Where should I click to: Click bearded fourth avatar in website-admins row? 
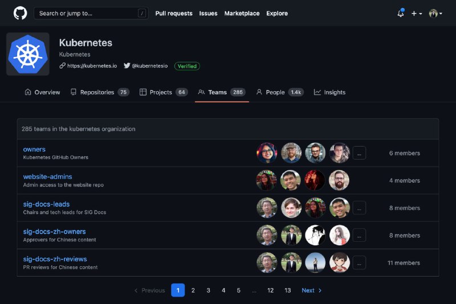(x=339, y=180)
